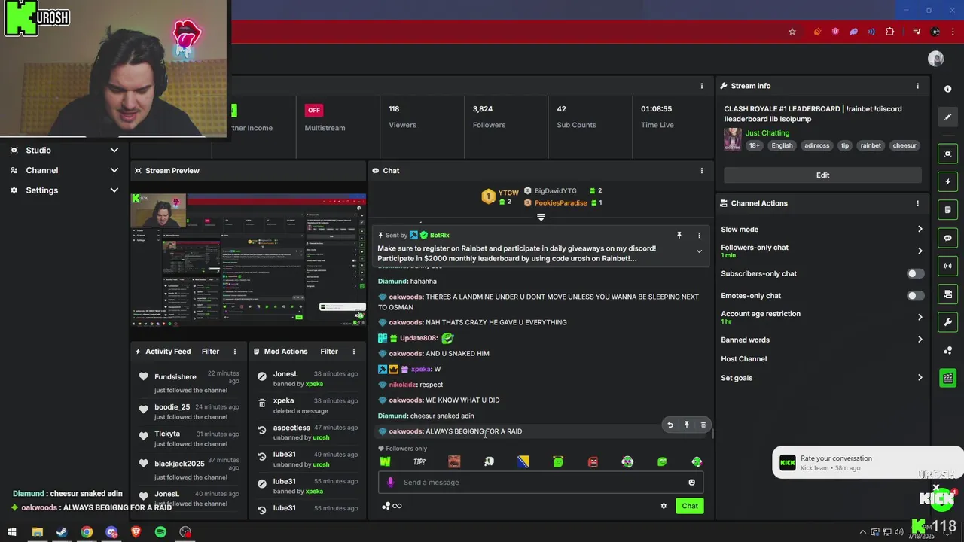Click the bookmark star in the address bar
The image size is (964, 542).
pyautogui.click(x=792, y=32)
